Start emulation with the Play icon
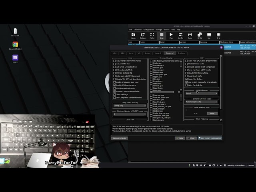The height and width of the screenshot is (192, 256). click(x=171, y=36)
